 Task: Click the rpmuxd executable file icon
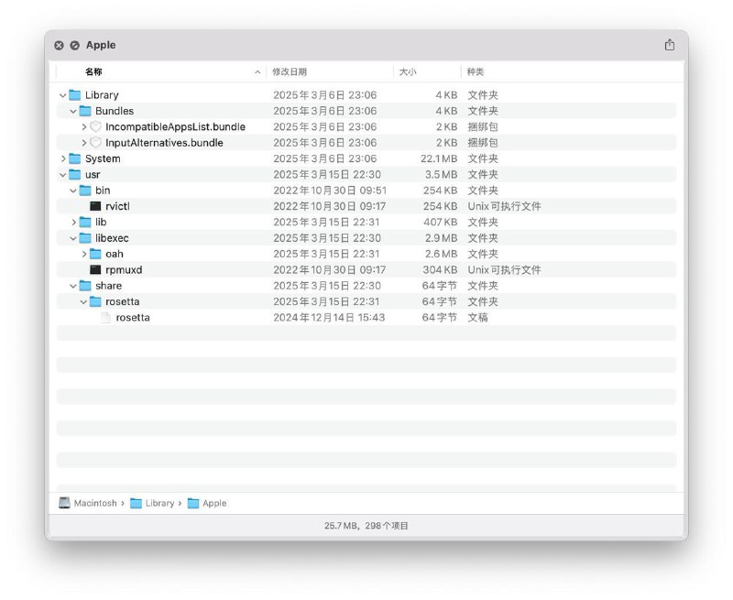[x=96, y=269]
